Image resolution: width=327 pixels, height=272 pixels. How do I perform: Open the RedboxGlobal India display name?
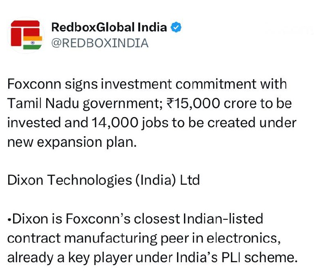(x=109, y=28)
